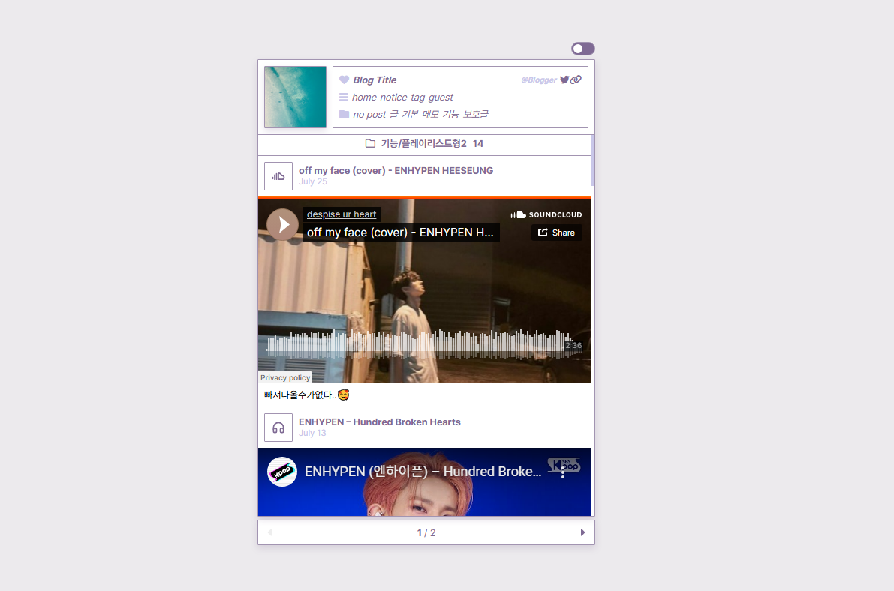
Task: Click the heart icon beside Blog Title
Action: tap(344, 79)
